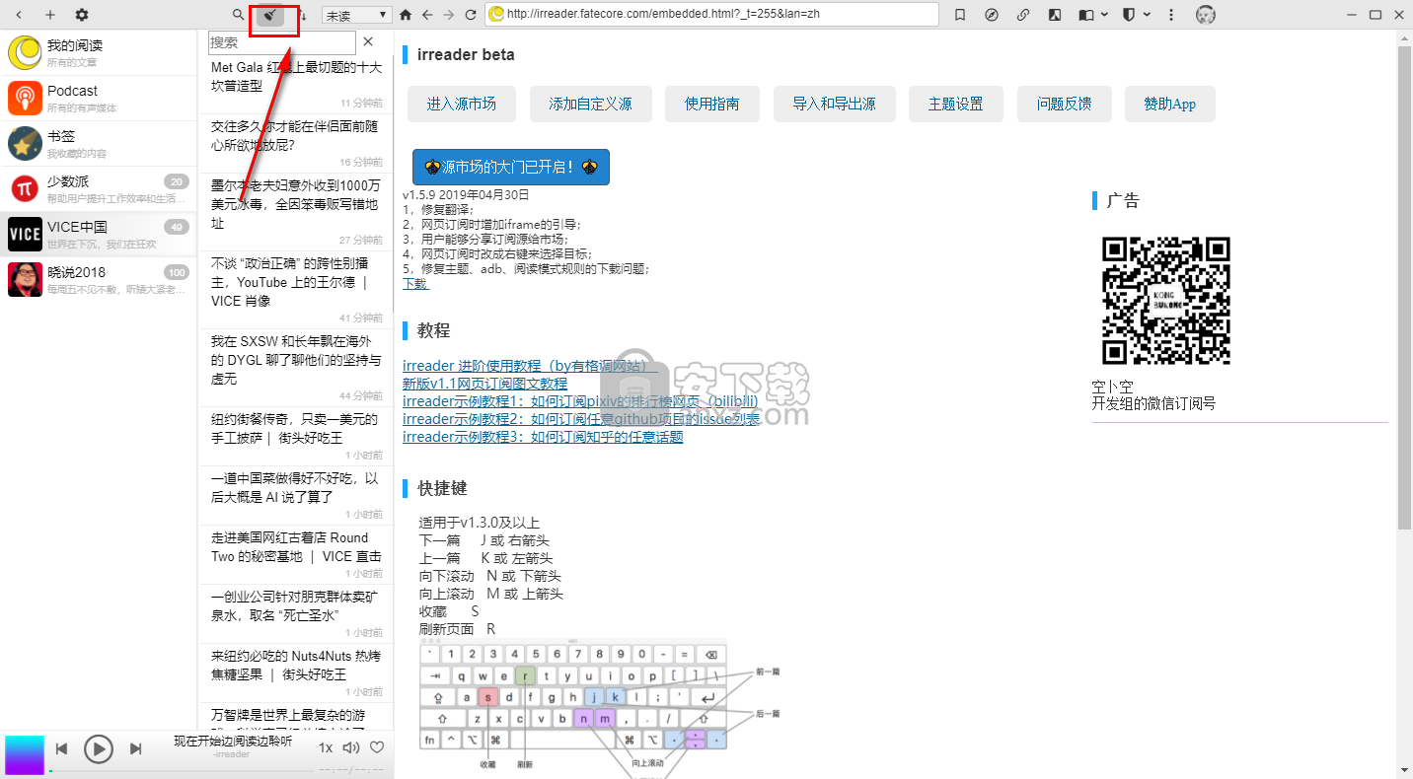The width and height of the screenshot is (1413, 779).
Task: Click 源市场的大门已开启 blue button
Action: click(x=511, y=167)
